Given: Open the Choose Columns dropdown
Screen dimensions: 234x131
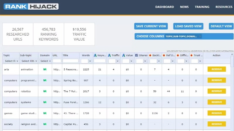Looking at the screenshot, I should tap(183, 36).
